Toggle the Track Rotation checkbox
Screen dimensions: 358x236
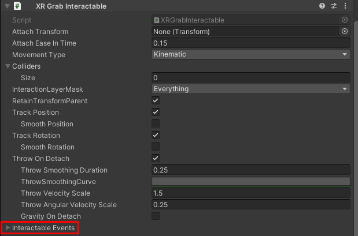tap(156, 135)
